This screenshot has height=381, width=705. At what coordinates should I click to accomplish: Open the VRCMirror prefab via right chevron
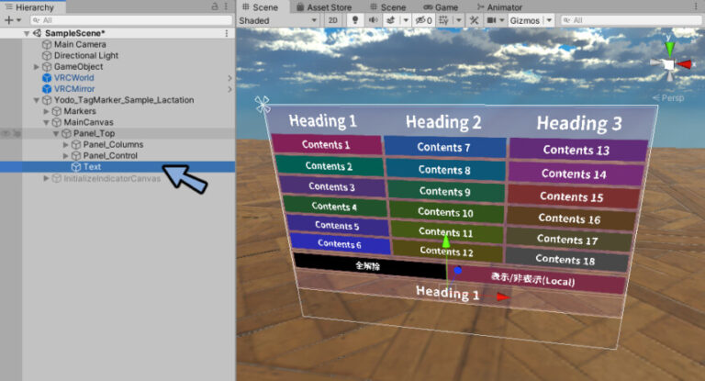229,89
